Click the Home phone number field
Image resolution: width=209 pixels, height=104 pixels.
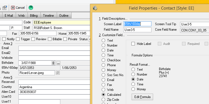coord(79,33)
